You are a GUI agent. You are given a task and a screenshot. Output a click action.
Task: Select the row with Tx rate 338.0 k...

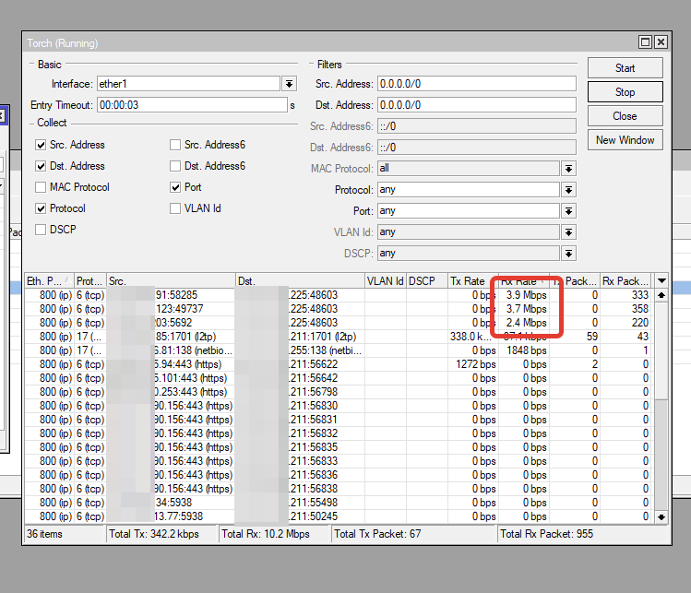click(340, 337)
